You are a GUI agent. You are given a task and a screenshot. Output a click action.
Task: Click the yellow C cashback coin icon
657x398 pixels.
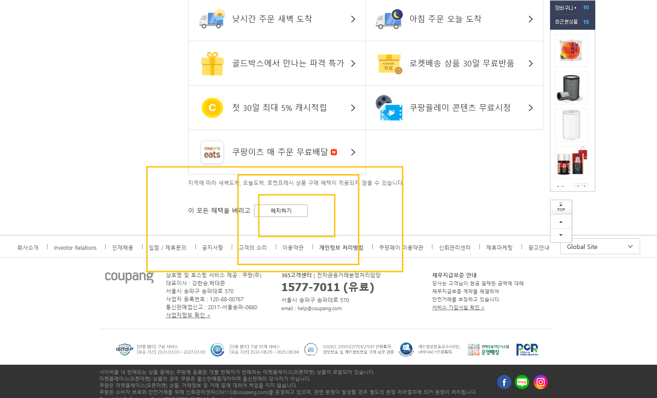pos(212,108)
